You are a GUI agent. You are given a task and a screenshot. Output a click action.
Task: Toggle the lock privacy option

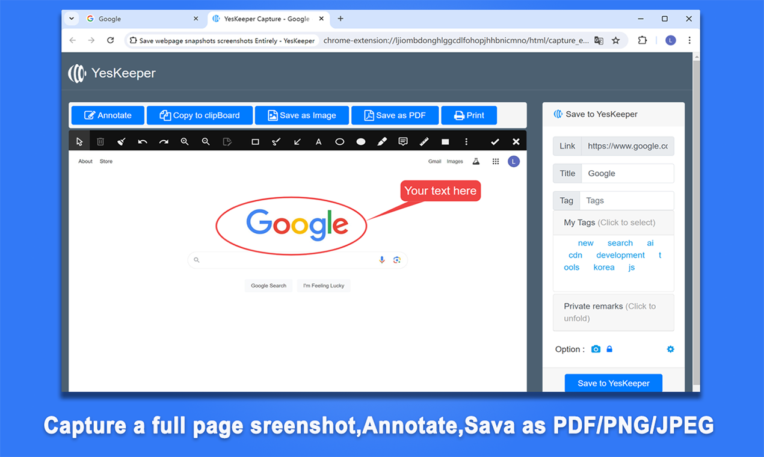(609, 349)
